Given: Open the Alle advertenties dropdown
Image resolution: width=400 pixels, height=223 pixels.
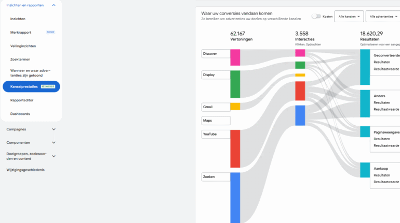Looking at the screenshot, I should coord(382,17).
